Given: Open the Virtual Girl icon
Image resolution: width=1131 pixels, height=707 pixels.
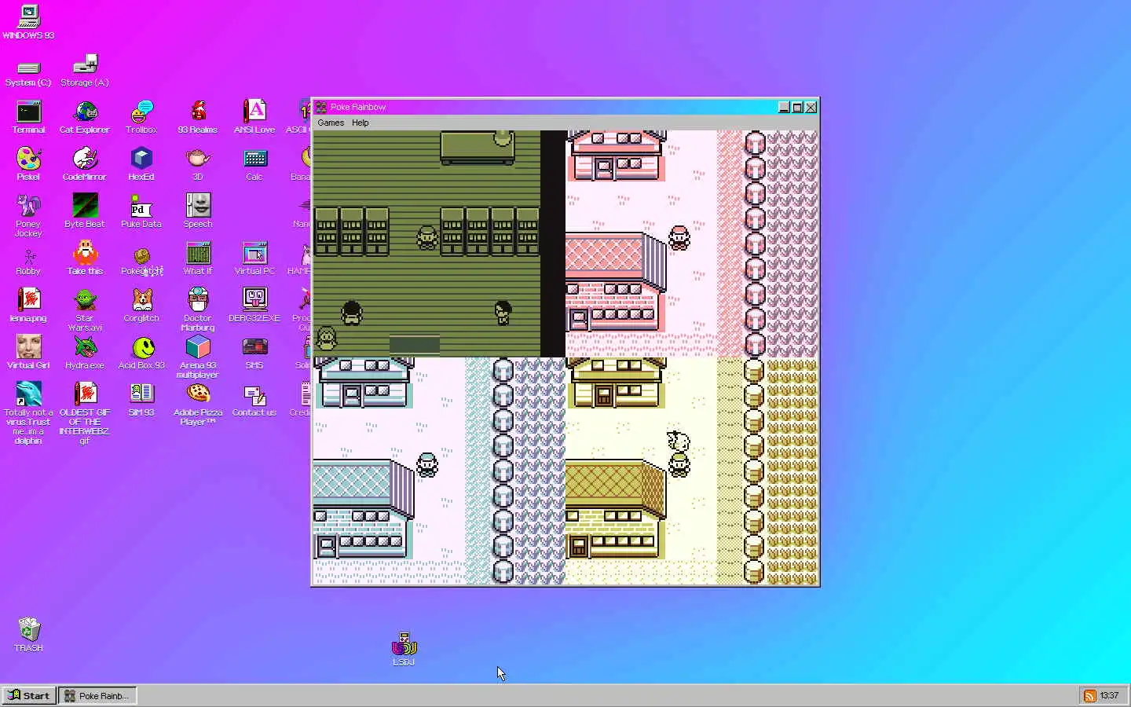Looking at the screenshot, I should pos(28,353).
